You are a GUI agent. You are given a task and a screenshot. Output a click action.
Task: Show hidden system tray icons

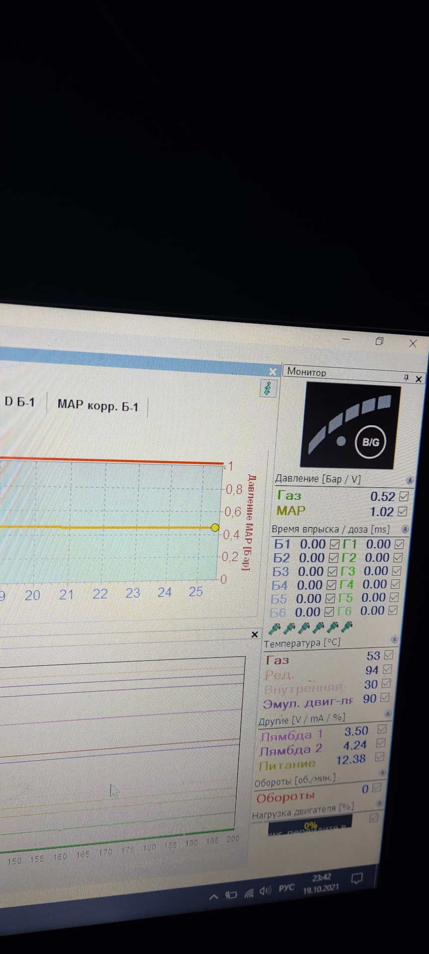214,897
